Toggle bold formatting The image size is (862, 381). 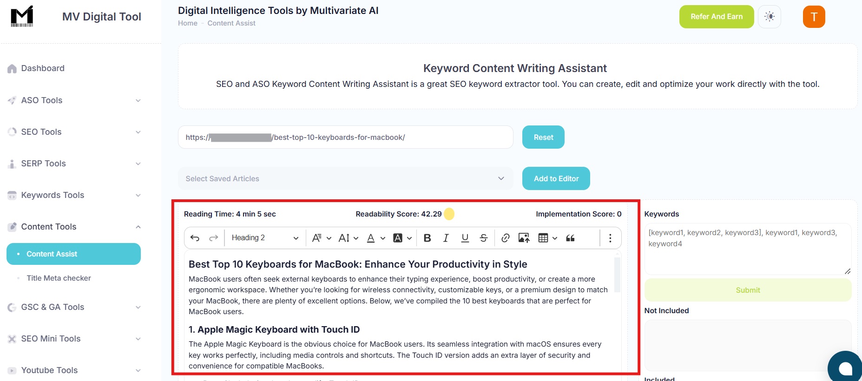point(428,238)
